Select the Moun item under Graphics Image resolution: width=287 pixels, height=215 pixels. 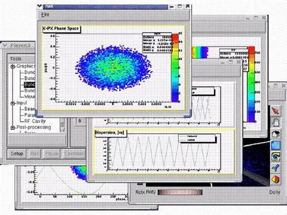30,97
